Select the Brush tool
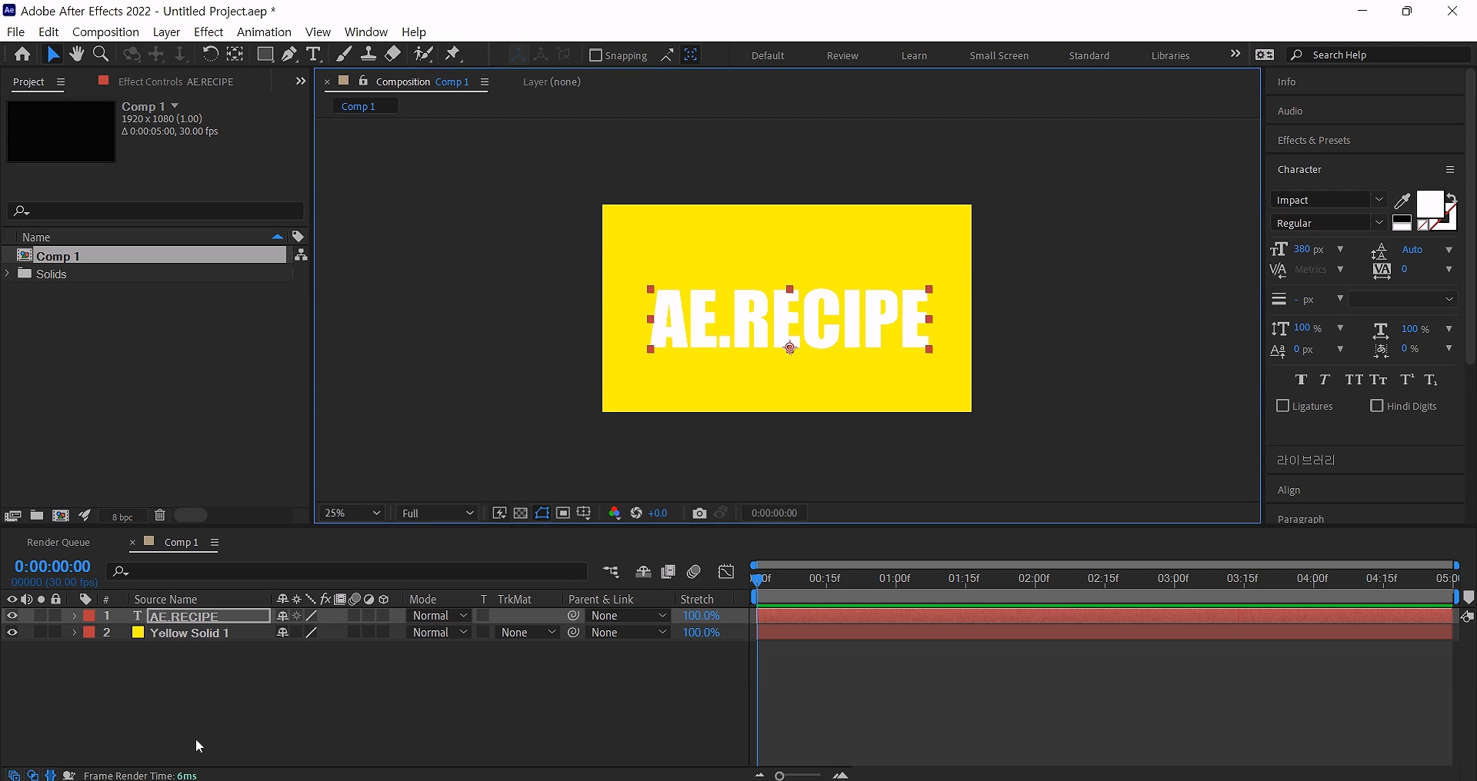1477x781 pixels. click(344, 55)
